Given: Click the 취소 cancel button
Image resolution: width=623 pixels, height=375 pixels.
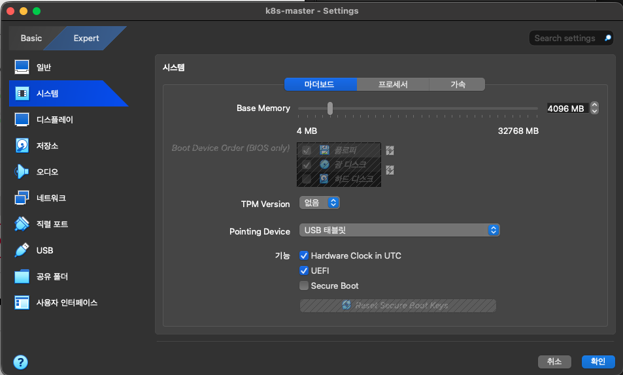Looking at the screenshot, I should pos(554,361).
